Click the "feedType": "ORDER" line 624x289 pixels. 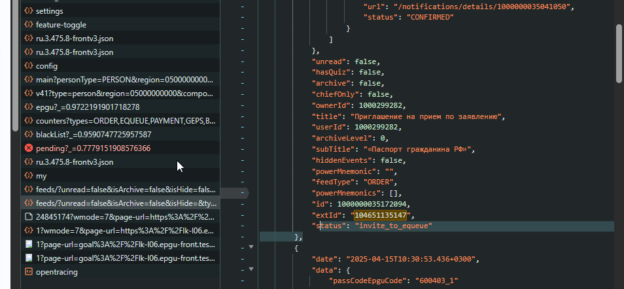[x=355, y=182]
